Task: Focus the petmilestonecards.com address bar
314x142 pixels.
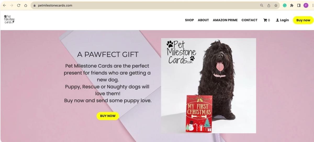Action: pos(144,5)
